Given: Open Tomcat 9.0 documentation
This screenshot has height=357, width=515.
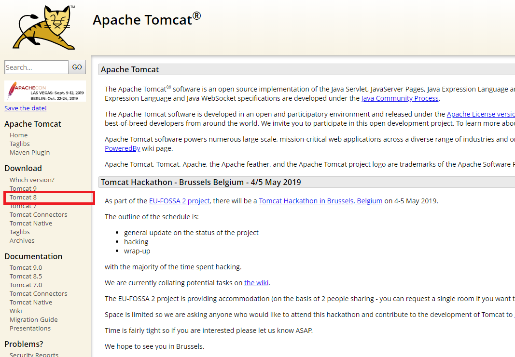Looking at the screenshot, I should tap(26, 268).
